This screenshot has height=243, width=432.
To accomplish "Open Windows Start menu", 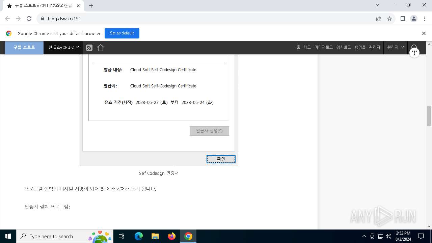I will [8, 236].
